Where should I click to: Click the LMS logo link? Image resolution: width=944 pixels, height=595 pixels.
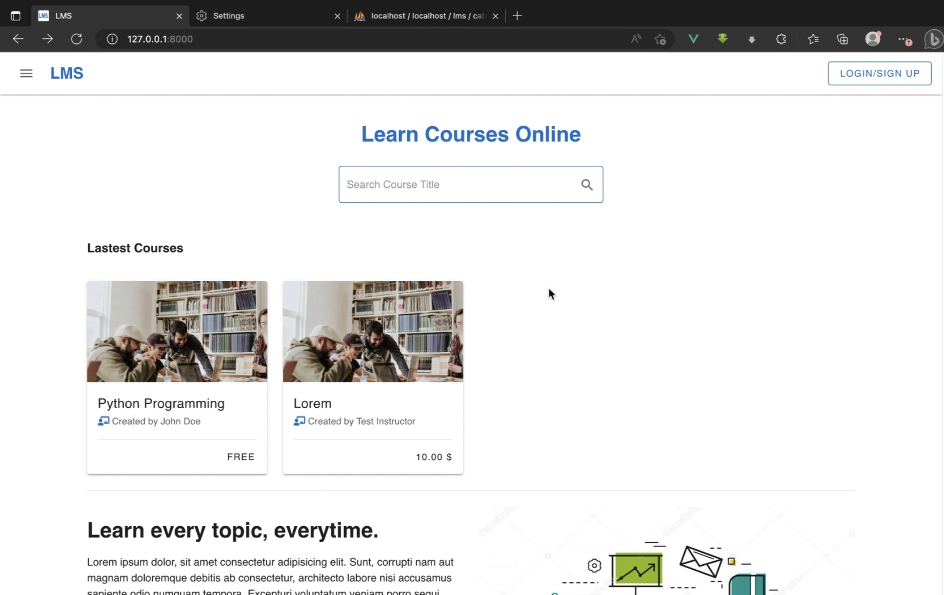pyautogui.click(x=67, y=73)
